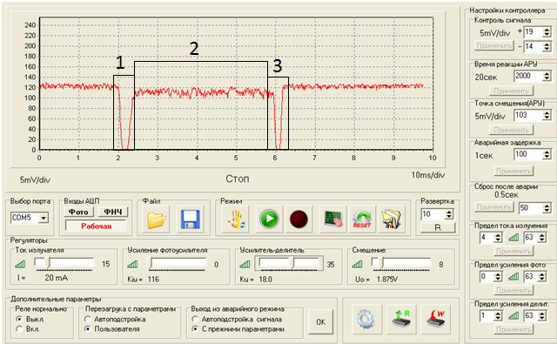Open the folder-with-tools settings icon
This screenshot has width=557, height=344.
(x=391, y=219)
